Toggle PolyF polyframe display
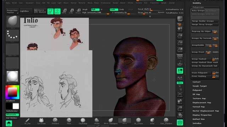The width and height of the screenshot is (227, 127). (180, 122)
